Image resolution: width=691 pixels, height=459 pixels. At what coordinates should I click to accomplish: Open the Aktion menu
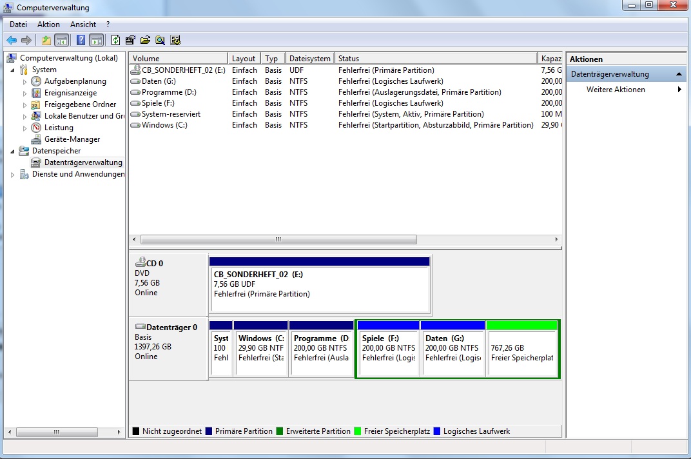point(48,24)
